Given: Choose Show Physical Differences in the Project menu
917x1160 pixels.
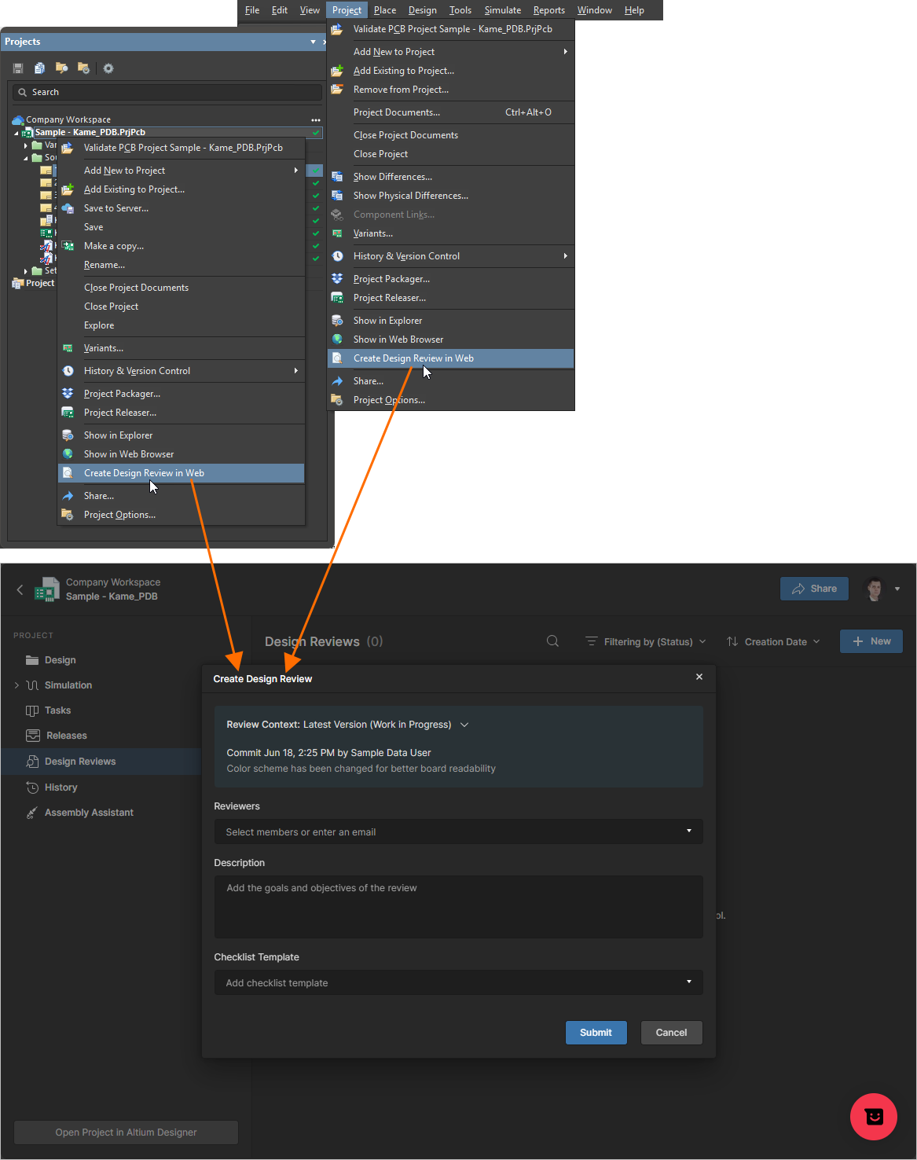Looking at the screenshot, I should pos(451,196).
